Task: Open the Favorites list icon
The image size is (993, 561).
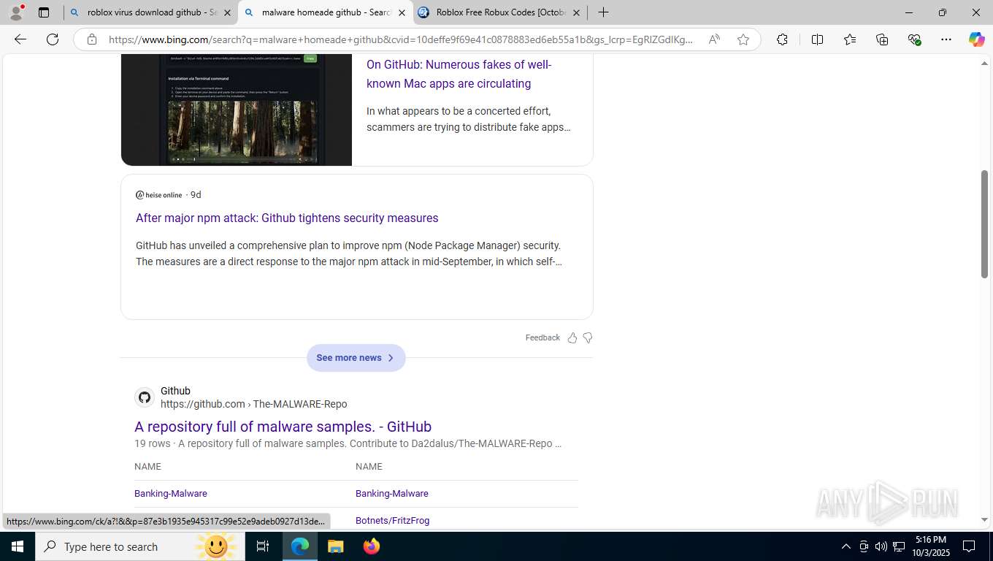Action: point(850,39)
